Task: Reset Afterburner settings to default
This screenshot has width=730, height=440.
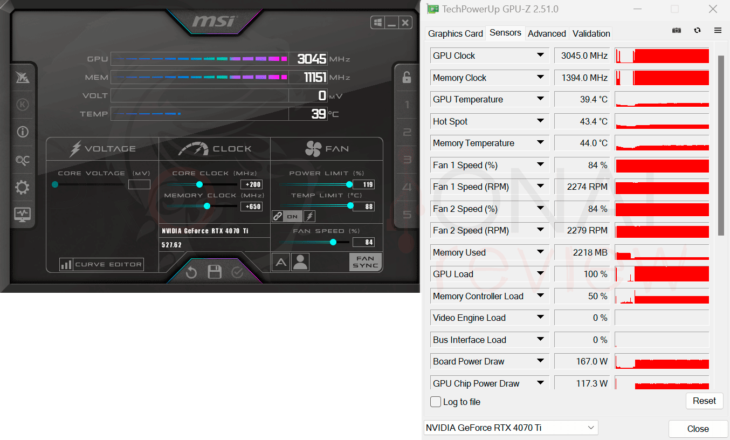Action: coord(191,272)
